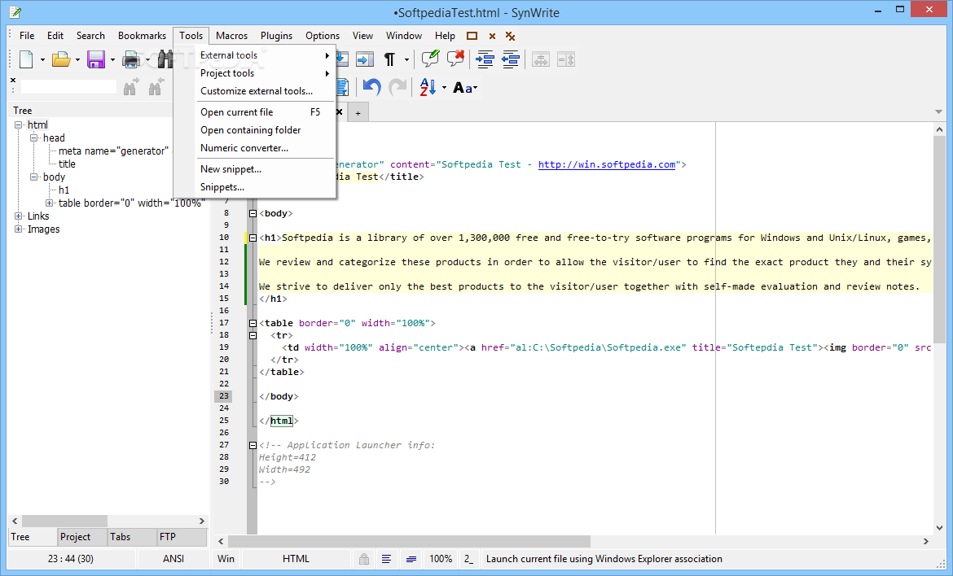This screenshot has width=953, height=576.
Task: Expand the Images tree node
Action: point(18,229)
